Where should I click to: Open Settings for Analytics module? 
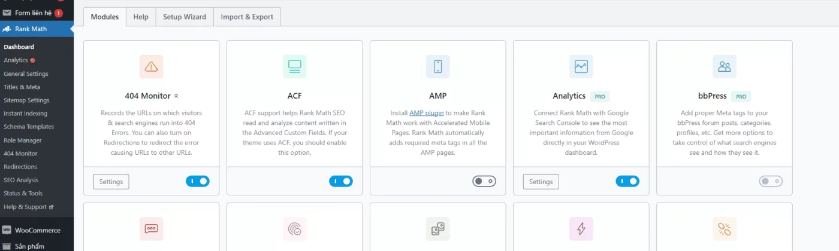541,182
